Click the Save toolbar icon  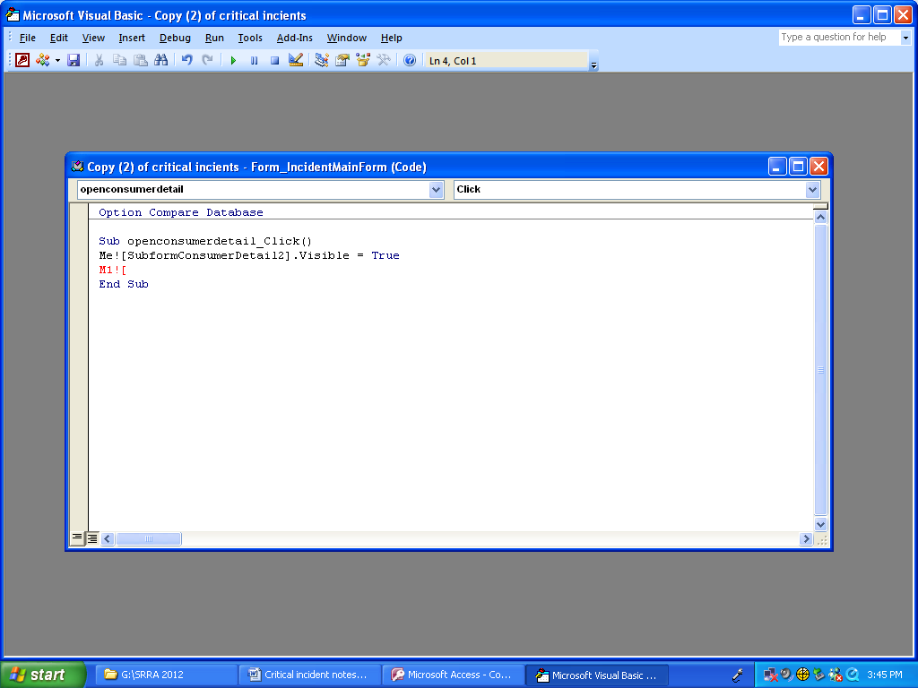(74, 60)
